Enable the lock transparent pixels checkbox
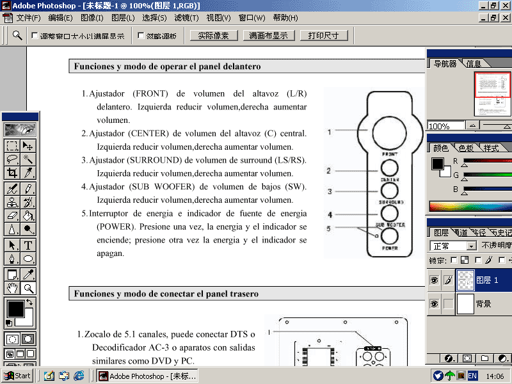Image resolution: width=512 pixels, height=384 pixels. pyautogui.click(x=454, y=260)
